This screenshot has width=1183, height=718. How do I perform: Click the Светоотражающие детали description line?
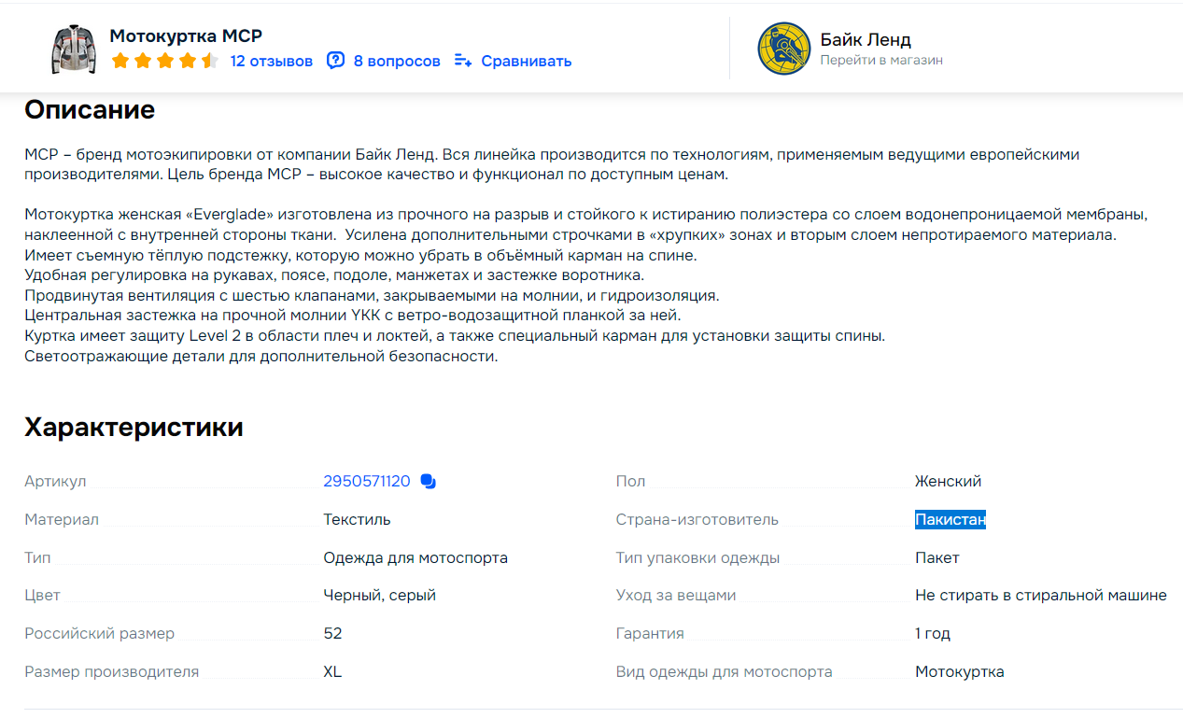point(261,357)
